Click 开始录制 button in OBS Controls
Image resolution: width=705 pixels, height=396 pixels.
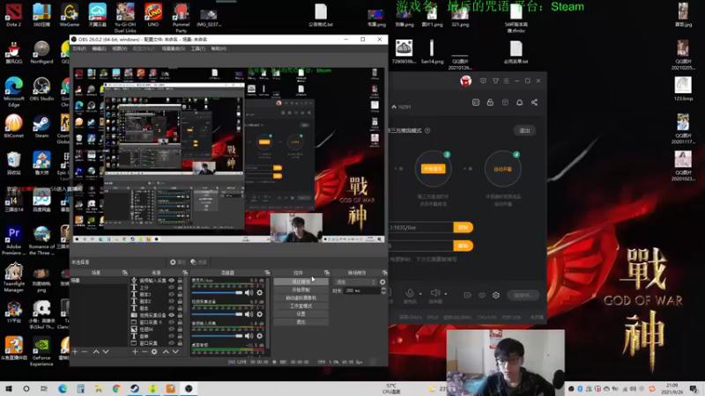pyautogui.click(x=301, y=290)
